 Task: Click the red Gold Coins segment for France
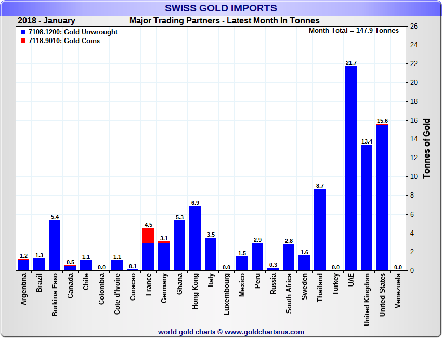(x=148, y=235)
